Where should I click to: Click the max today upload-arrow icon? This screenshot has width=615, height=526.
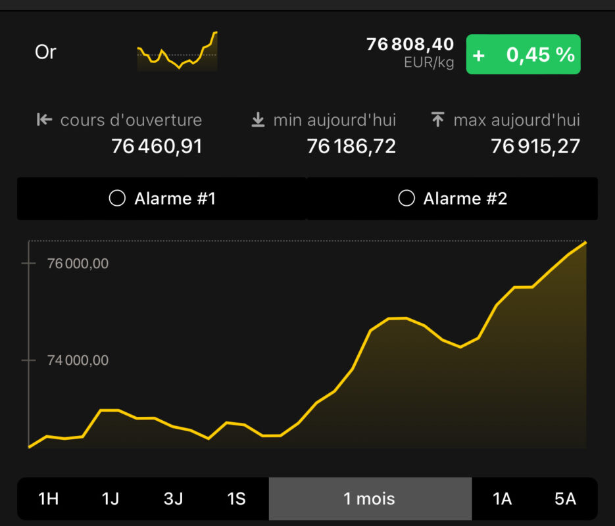(437, 120)
